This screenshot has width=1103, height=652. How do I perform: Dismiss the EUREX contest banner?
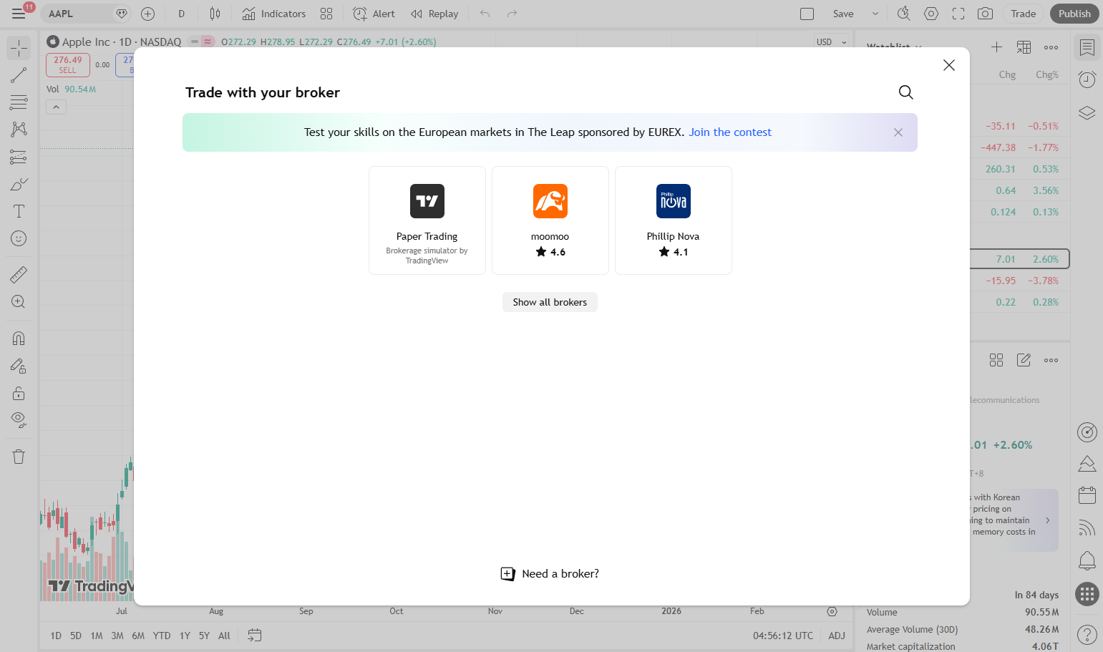click(898, 132)
